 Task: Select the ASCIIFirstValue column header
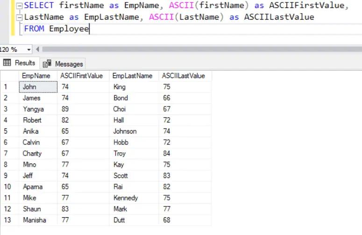82,76
